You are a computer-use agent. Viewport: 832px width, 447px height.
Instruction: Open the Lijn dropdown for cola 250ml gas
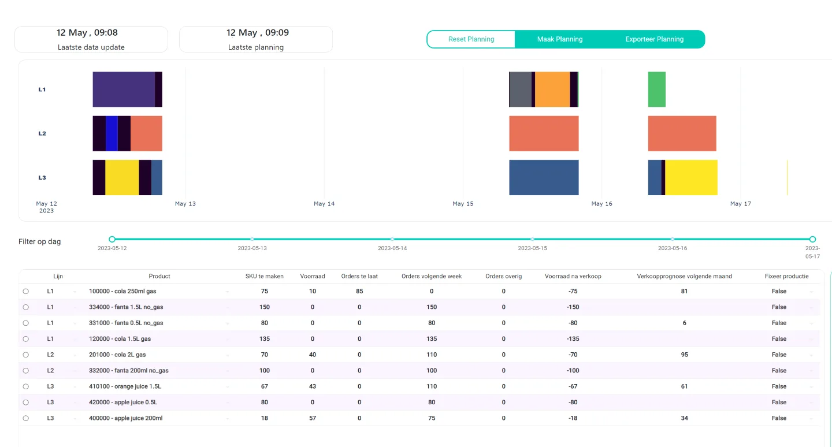click(75, 292)
